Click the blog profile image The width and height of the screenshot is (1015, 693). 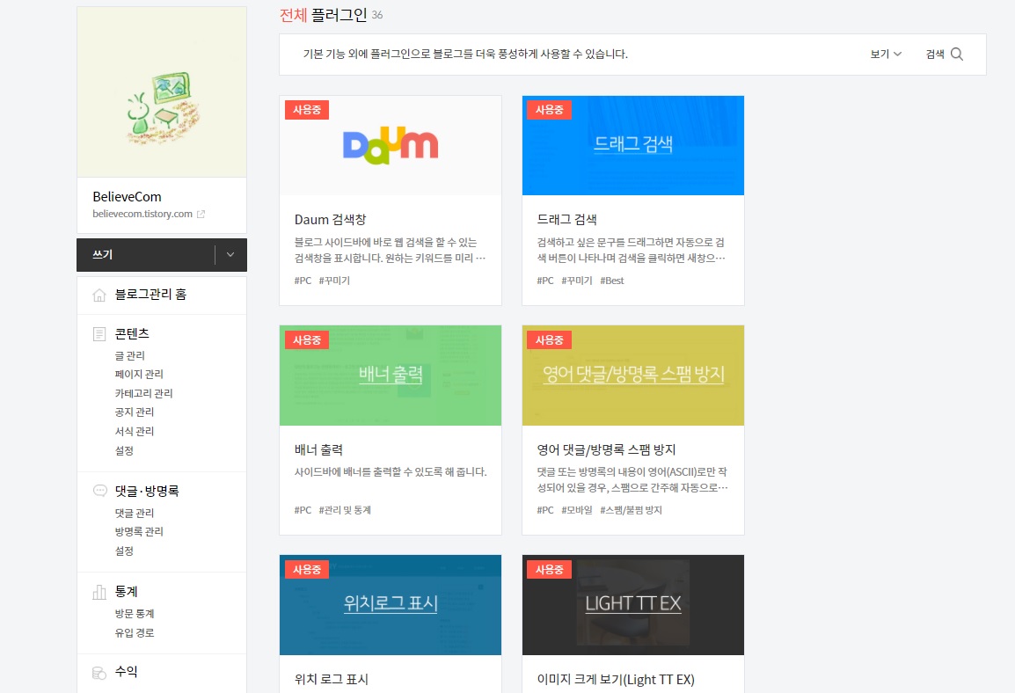coord(162,91)
